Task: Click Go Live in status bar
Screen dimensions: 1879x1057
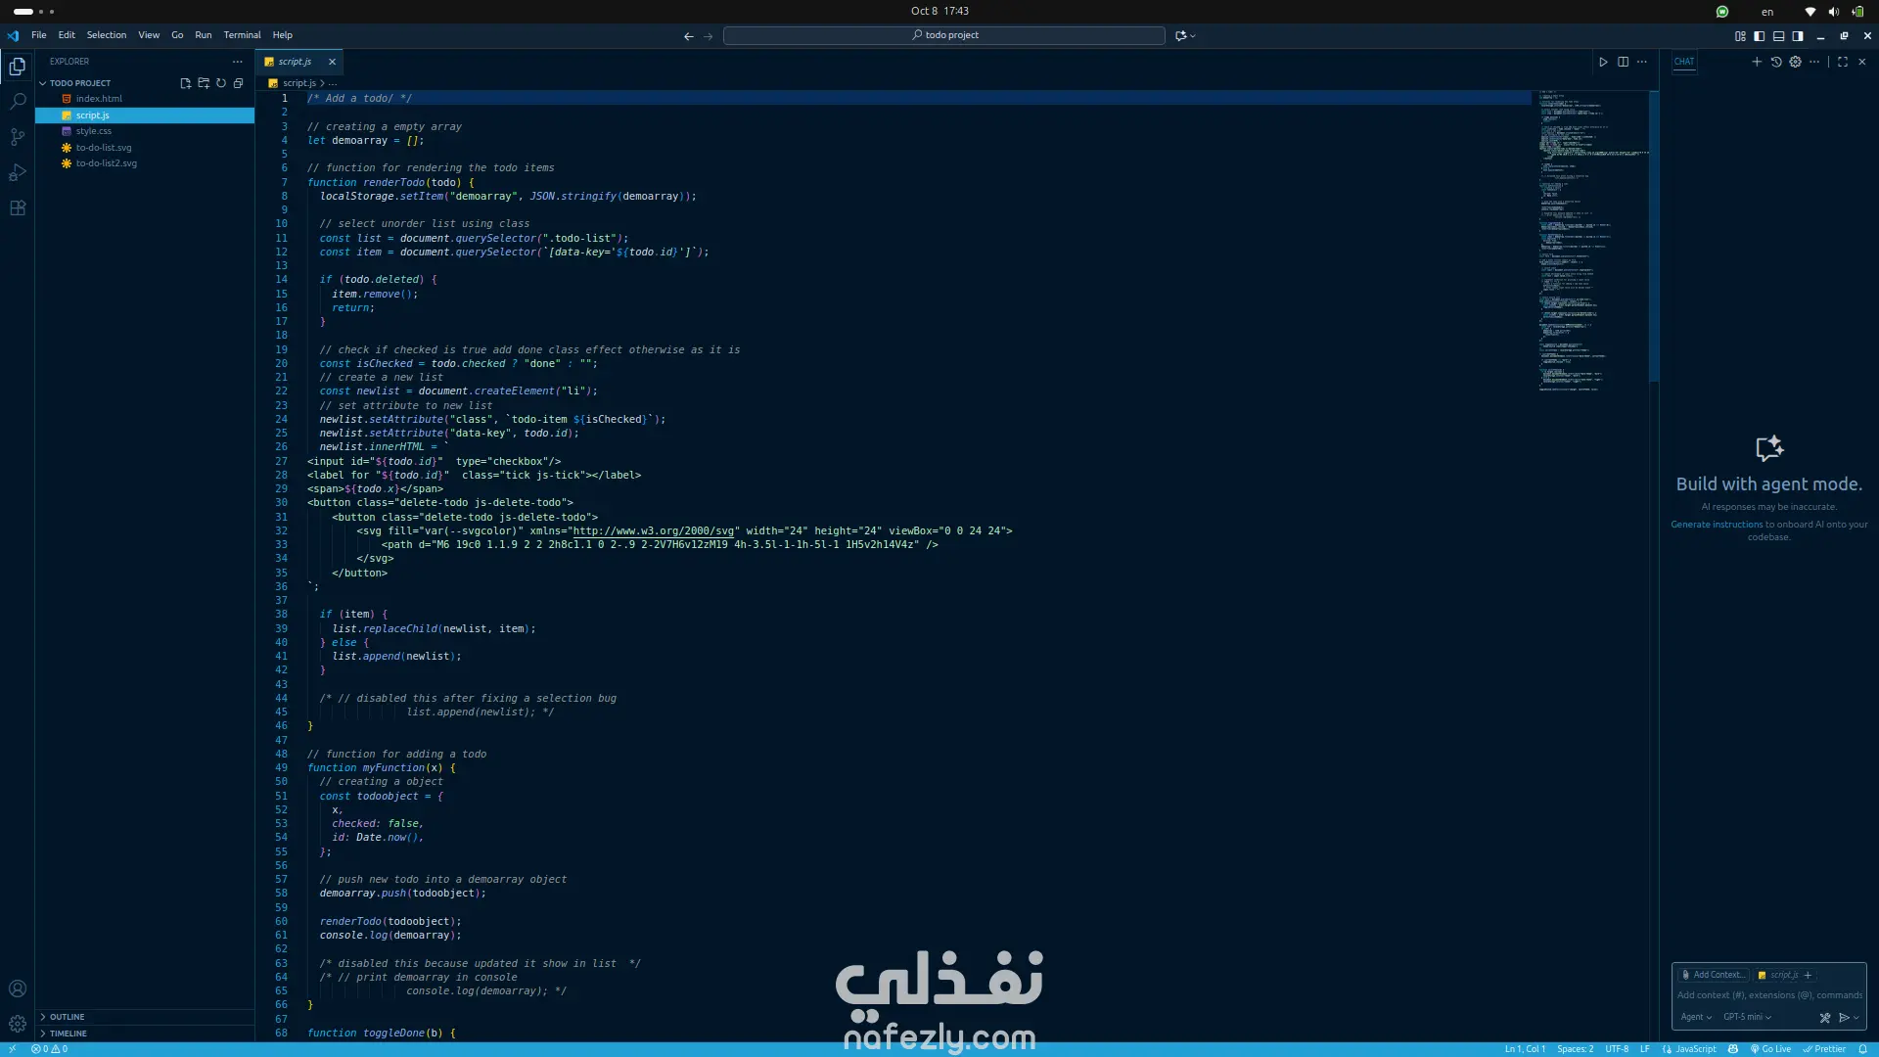Action: point(1771,1049)
